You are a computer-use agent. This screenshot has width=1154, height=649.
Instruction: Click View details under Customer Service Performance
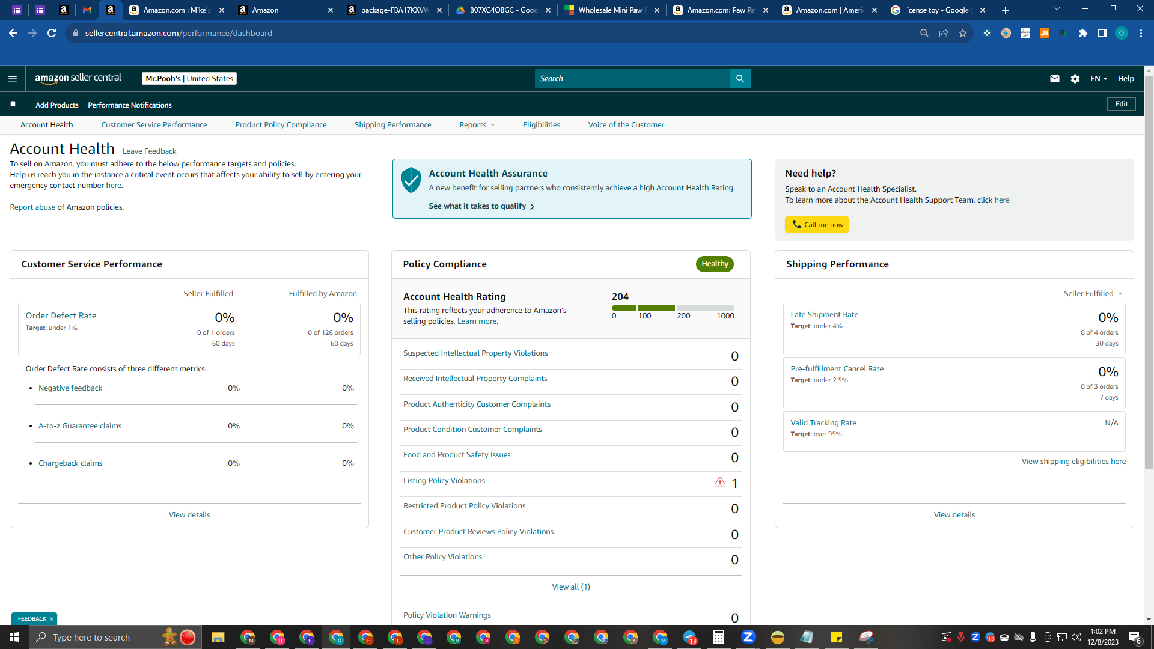pyautogui.click(x=189, y=515)
